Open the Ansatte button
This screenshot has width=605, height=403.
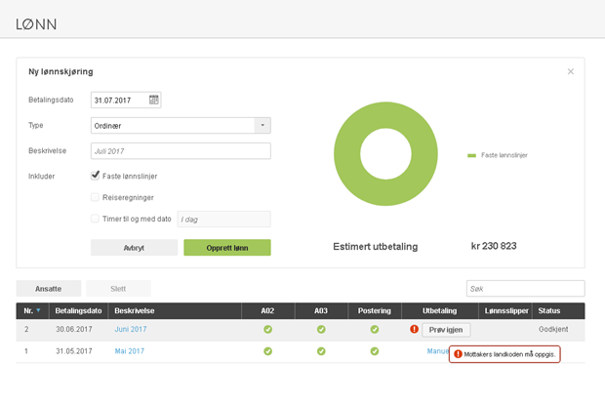pyautogui.click(x=49, y=289)
